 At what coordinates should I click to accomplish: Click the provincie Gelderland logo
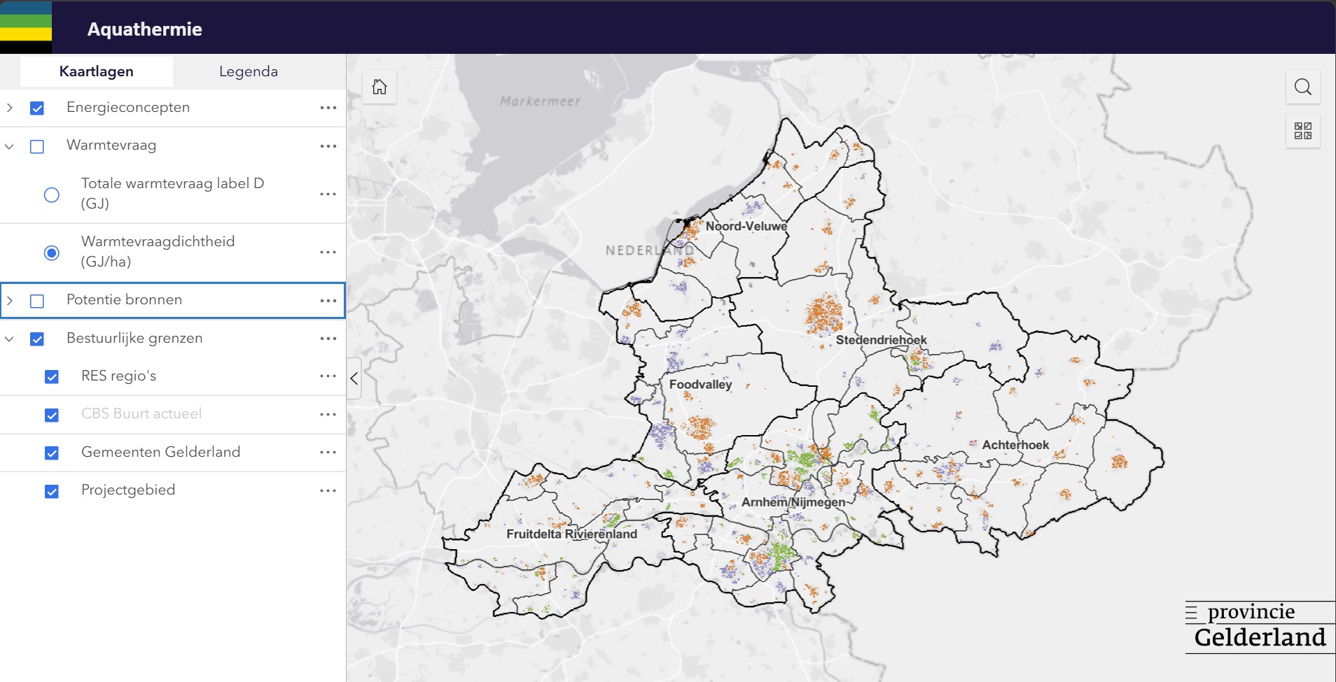point(1260,627)
